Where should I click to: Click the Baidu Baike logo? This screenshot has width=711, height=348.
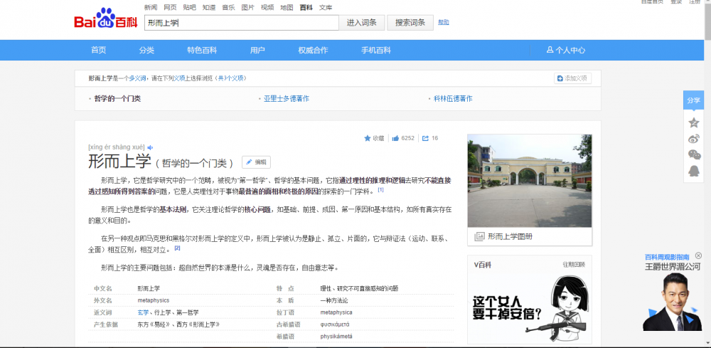(x=105, y=20)
